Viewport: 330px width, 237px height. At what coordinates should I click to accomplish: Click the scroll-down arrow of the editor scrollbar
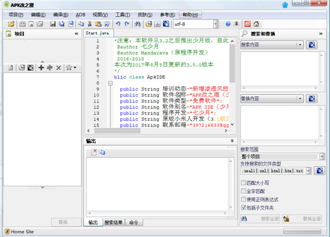232,124
